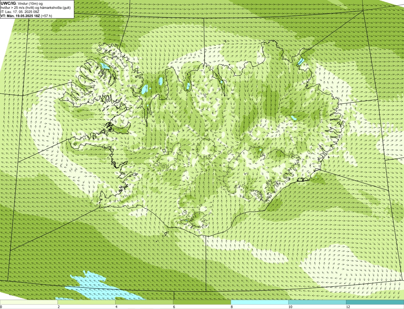Image resolution: width=404 pixels, height=309 pixels.
Task: Click the 4–6 green color bar segment
Action: click(145, 302)
